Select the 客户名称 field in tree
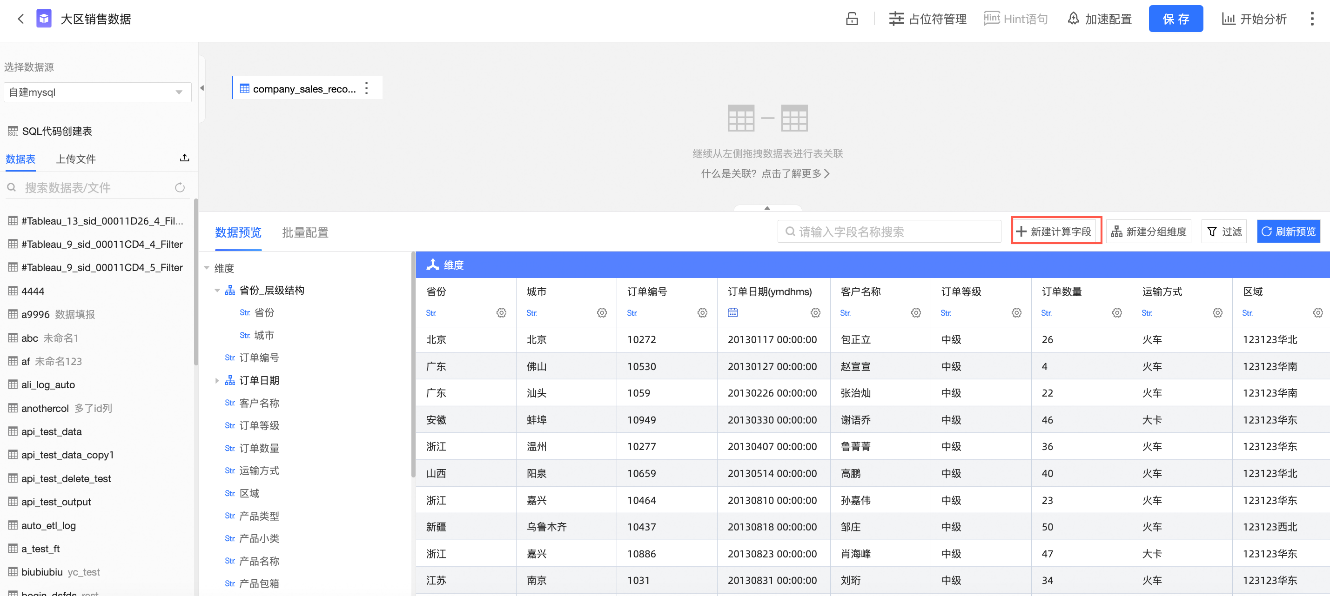The width and height of the screenshot is (1330, 596). 259,403
